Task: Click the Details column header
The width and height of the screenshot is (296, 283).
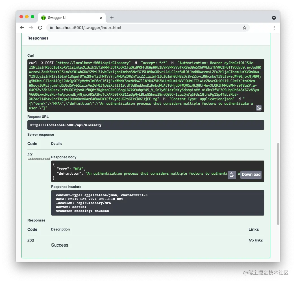Action: pyautogui.click(x=57, y=144)
